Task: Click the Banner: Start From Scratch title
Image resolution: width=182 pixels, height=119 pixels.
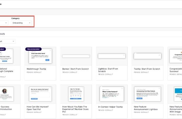Action: 76,69
